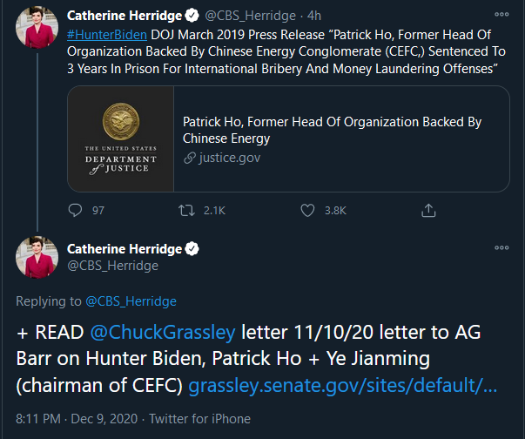Retweet the first tweet via arrows icon
The image size is (525, 439).
pyautogui.click(x=186, y=210)
